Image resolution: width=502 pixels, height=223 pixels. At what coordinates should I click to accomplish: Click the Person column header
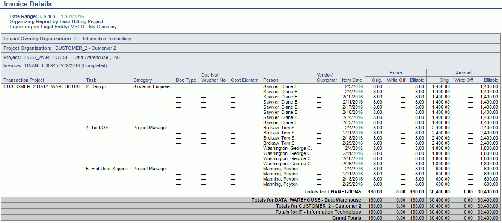pyautogui.click(x=270, y=80)
